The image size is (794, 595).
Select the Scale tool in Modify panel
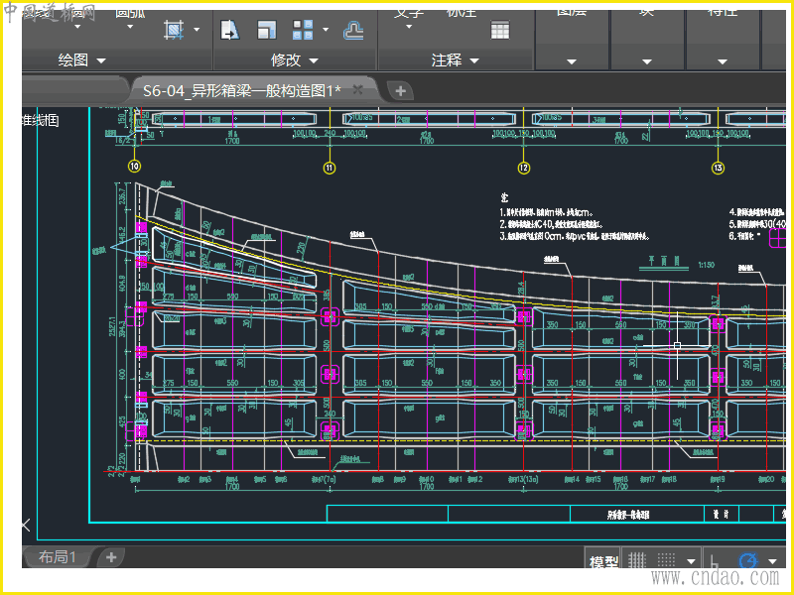coord(267,30)
